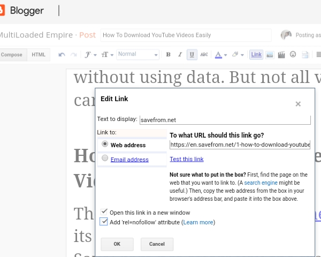Click the alignment icon
The image size is (321, 257).
(x=318, y=55)
